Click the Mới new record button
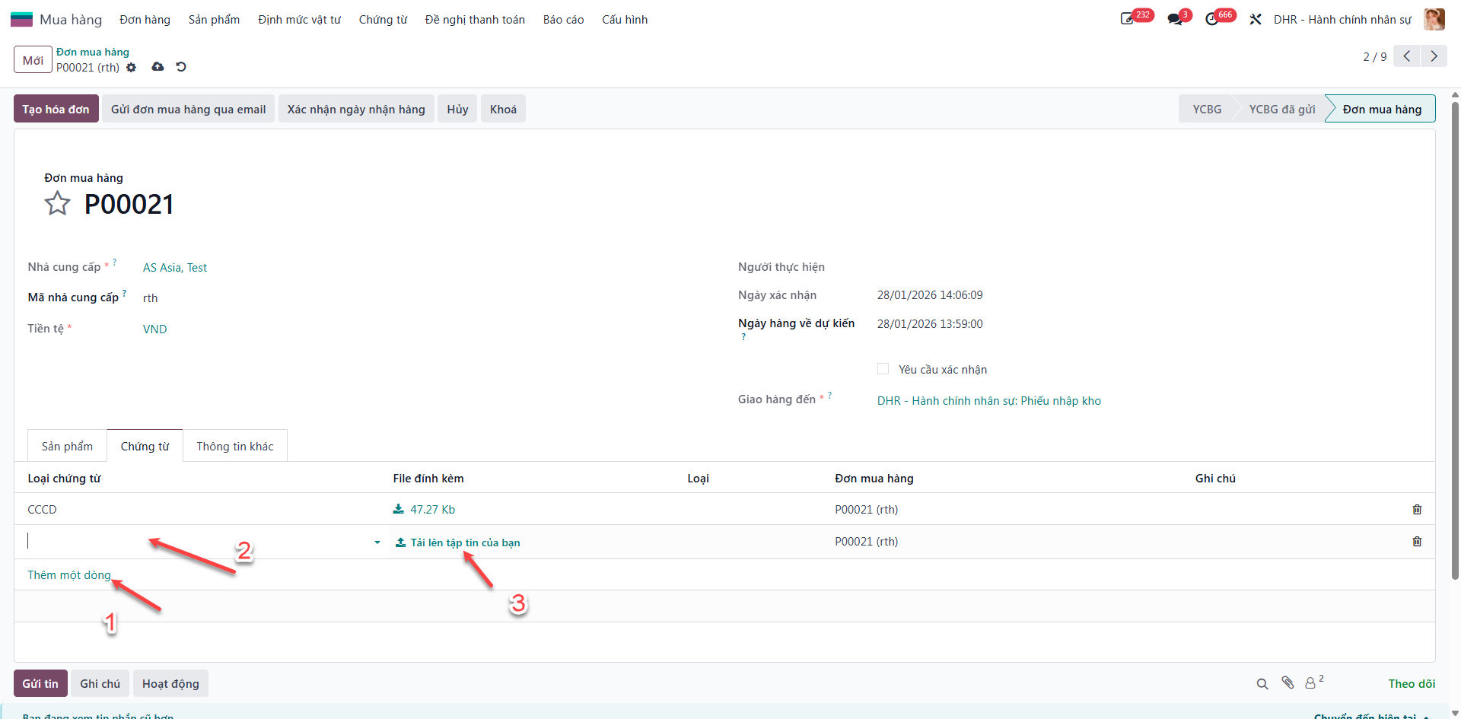This screenshot has width=1461, height=719. [33, 59]
